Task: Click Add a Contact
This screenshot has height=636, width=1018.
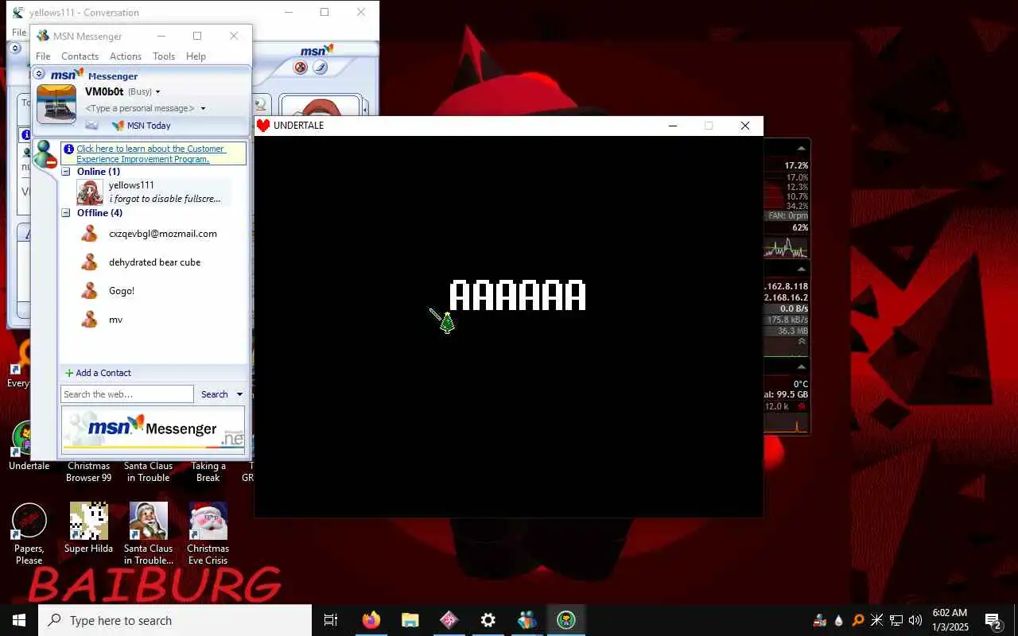Action: pos(98,373)
